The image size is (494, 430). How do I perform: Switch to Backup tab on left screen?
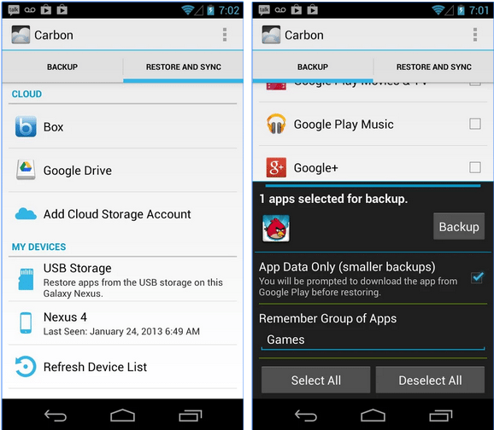click(62, 67)
